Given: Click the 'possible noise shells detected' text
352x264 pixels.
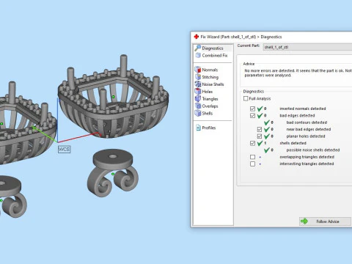Looking at the screenshot, I should (313, 150).
